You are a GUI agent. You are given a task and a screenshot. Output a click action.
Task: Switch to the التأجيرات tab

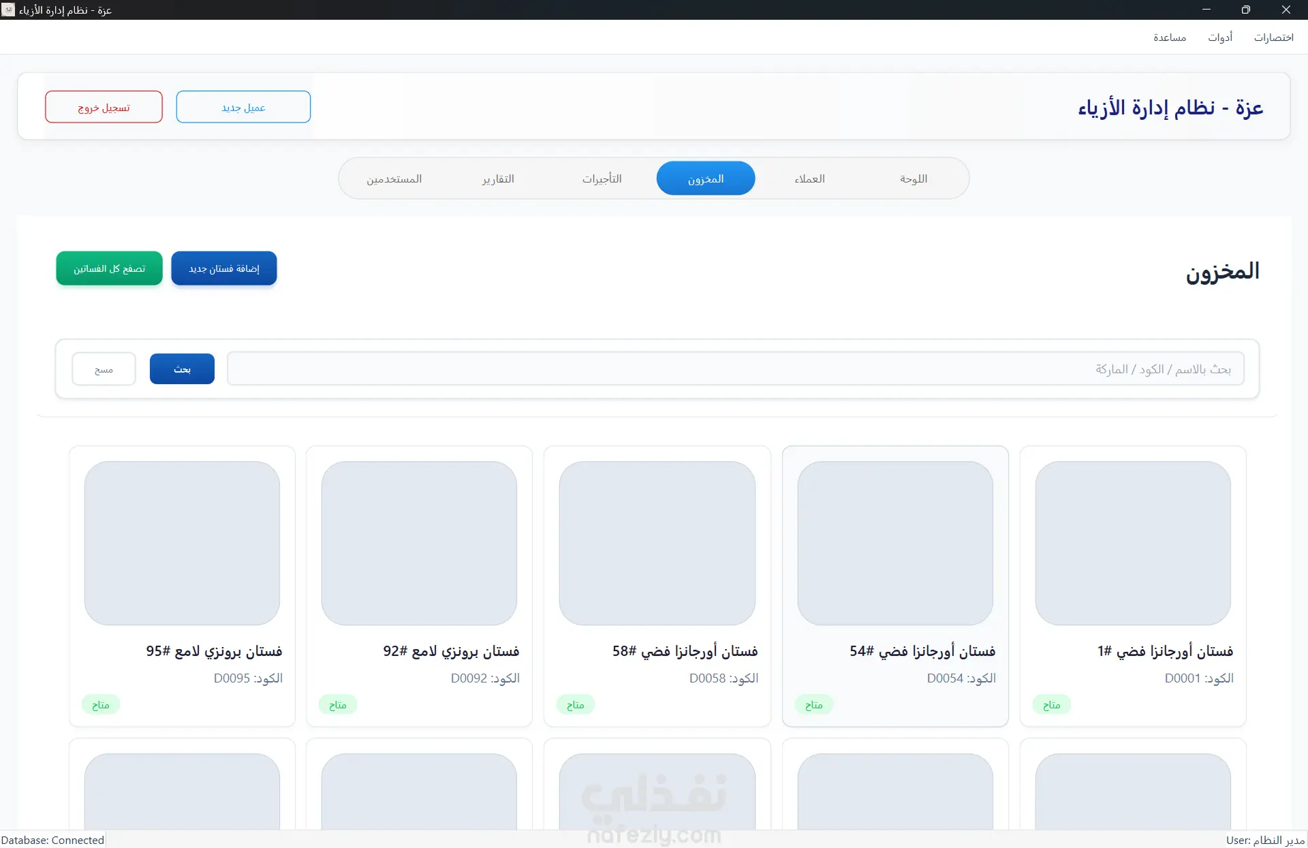(x=602, y=178)
